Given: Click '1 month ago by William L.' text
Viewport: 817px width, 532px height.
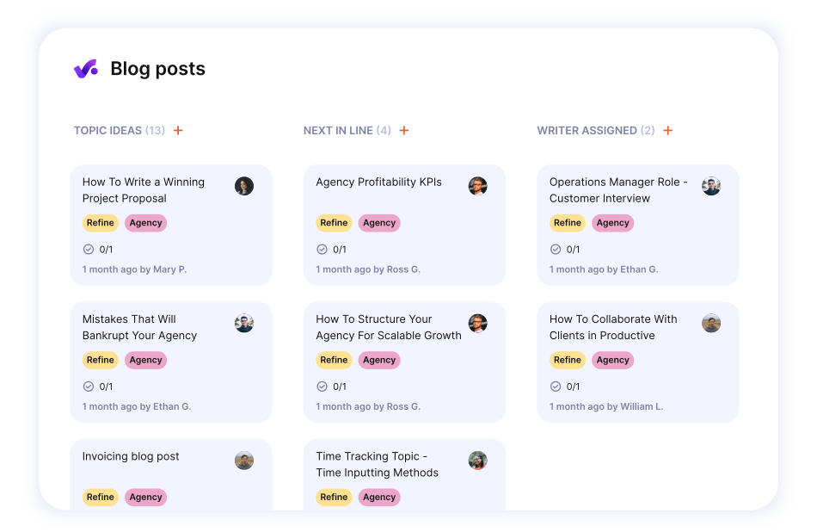Looking at the screenshot, I should click(x=606, y=407).
